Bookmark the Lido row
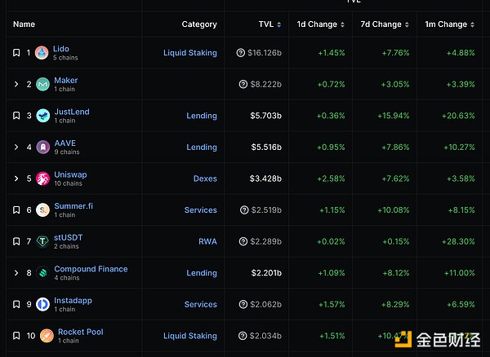Screen dimensions: 490x357 pyautogui.click(x=16, y=53)
